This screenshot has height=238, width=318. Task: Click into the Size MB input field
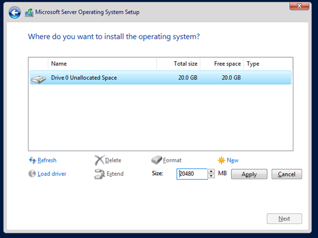192,174
